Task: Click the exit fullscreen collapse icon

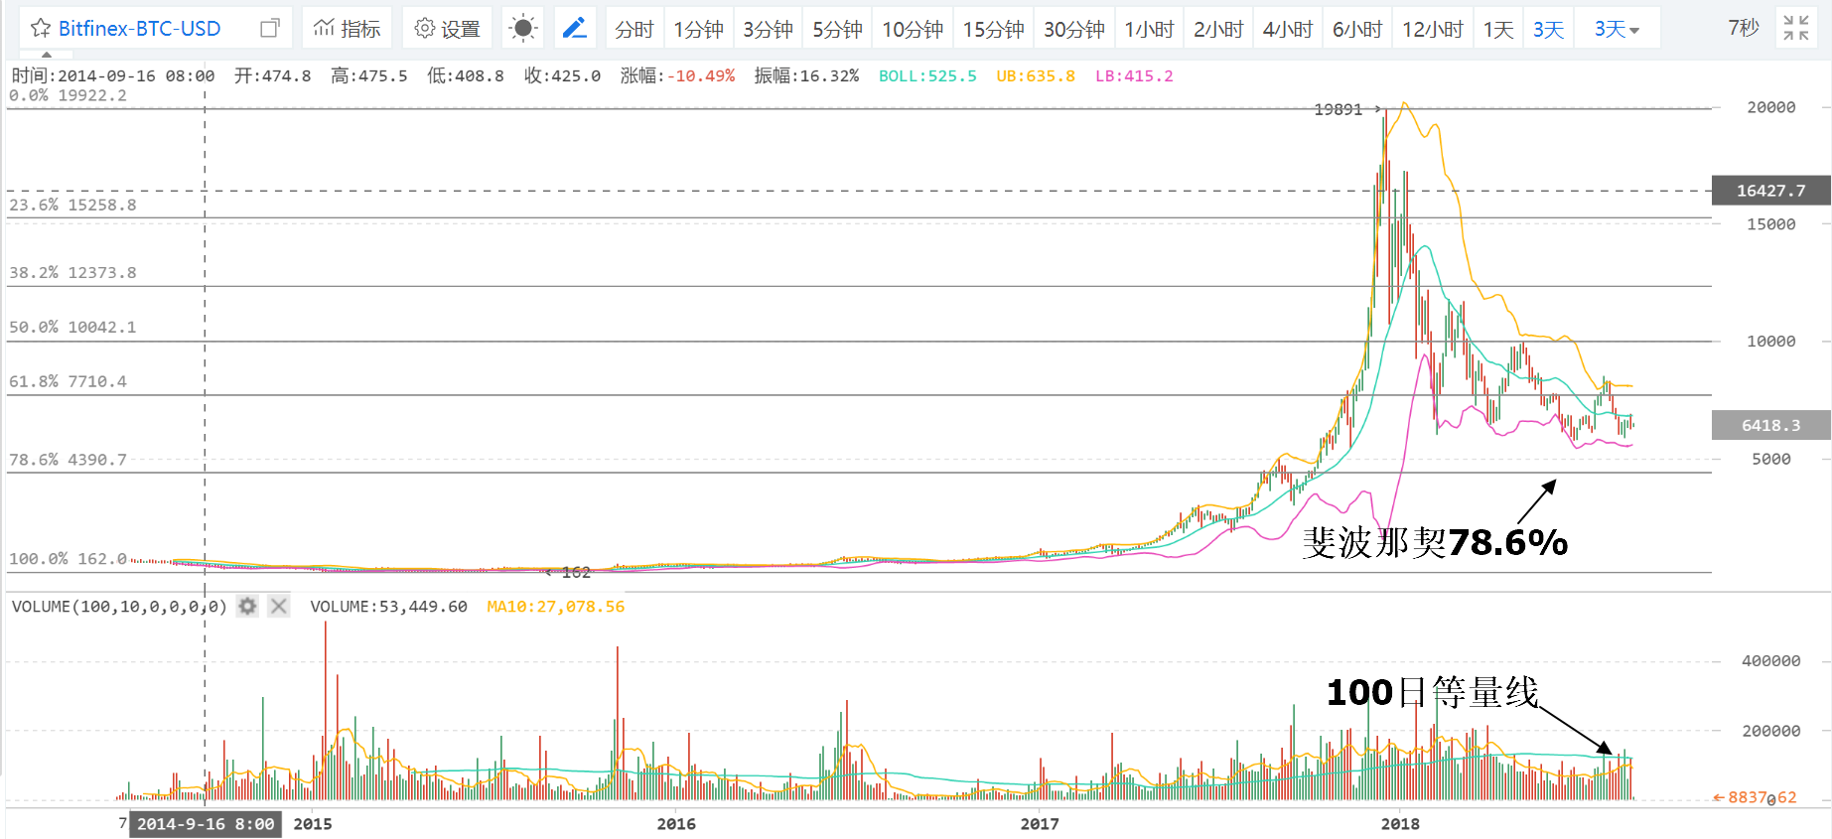Action: point(1796,28)
